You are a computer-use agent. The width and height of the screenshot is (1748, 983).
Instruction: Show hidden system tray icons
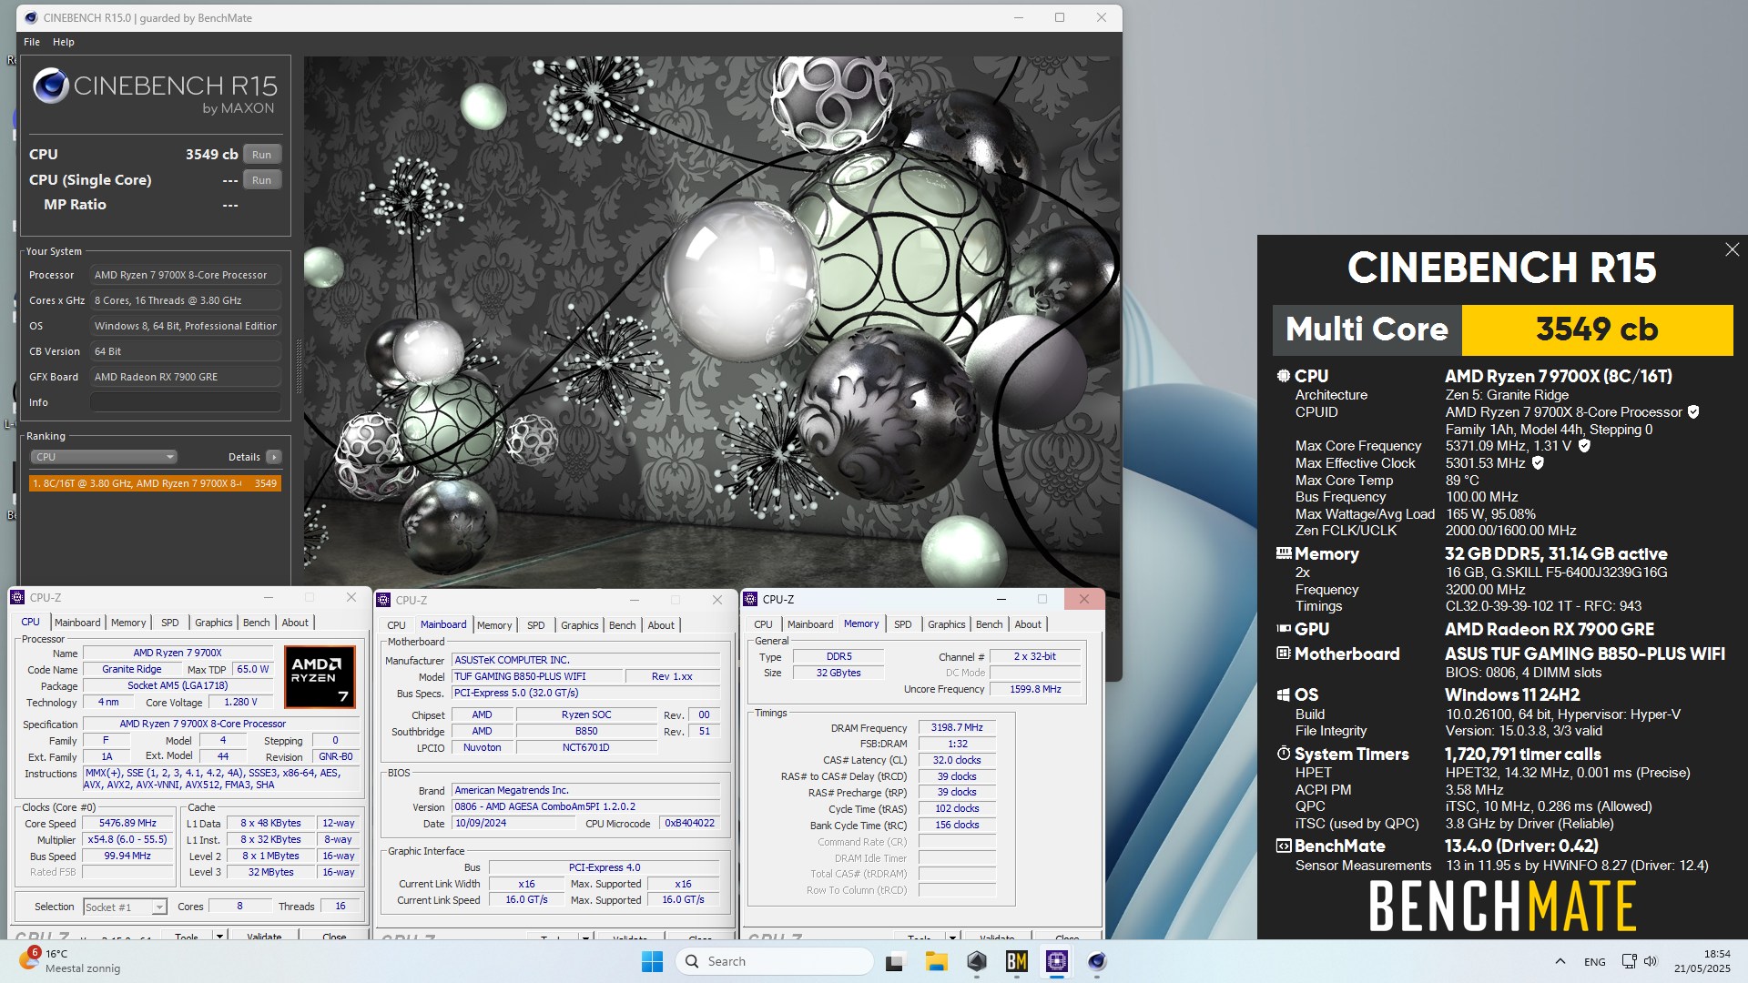pyautogui.click(x=1560, y=961)
